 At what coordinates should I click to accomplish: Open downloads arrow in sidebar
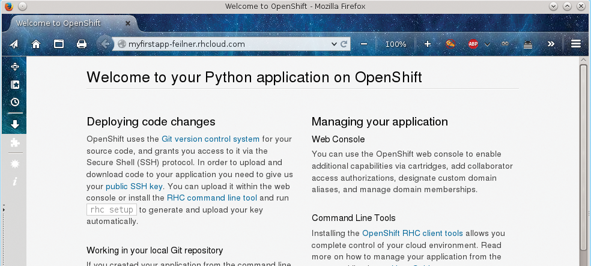pyautogui.click(x=14, y=124)
